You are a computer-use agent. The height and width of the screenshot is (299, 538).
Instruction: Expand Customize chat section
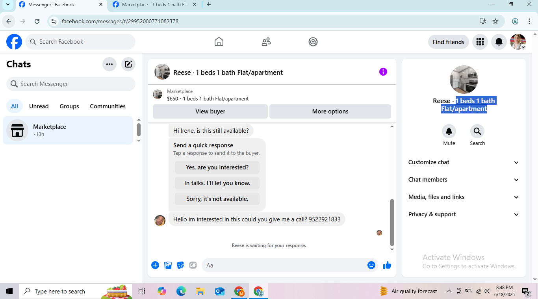pyautogui.click(x=464, y=162)
